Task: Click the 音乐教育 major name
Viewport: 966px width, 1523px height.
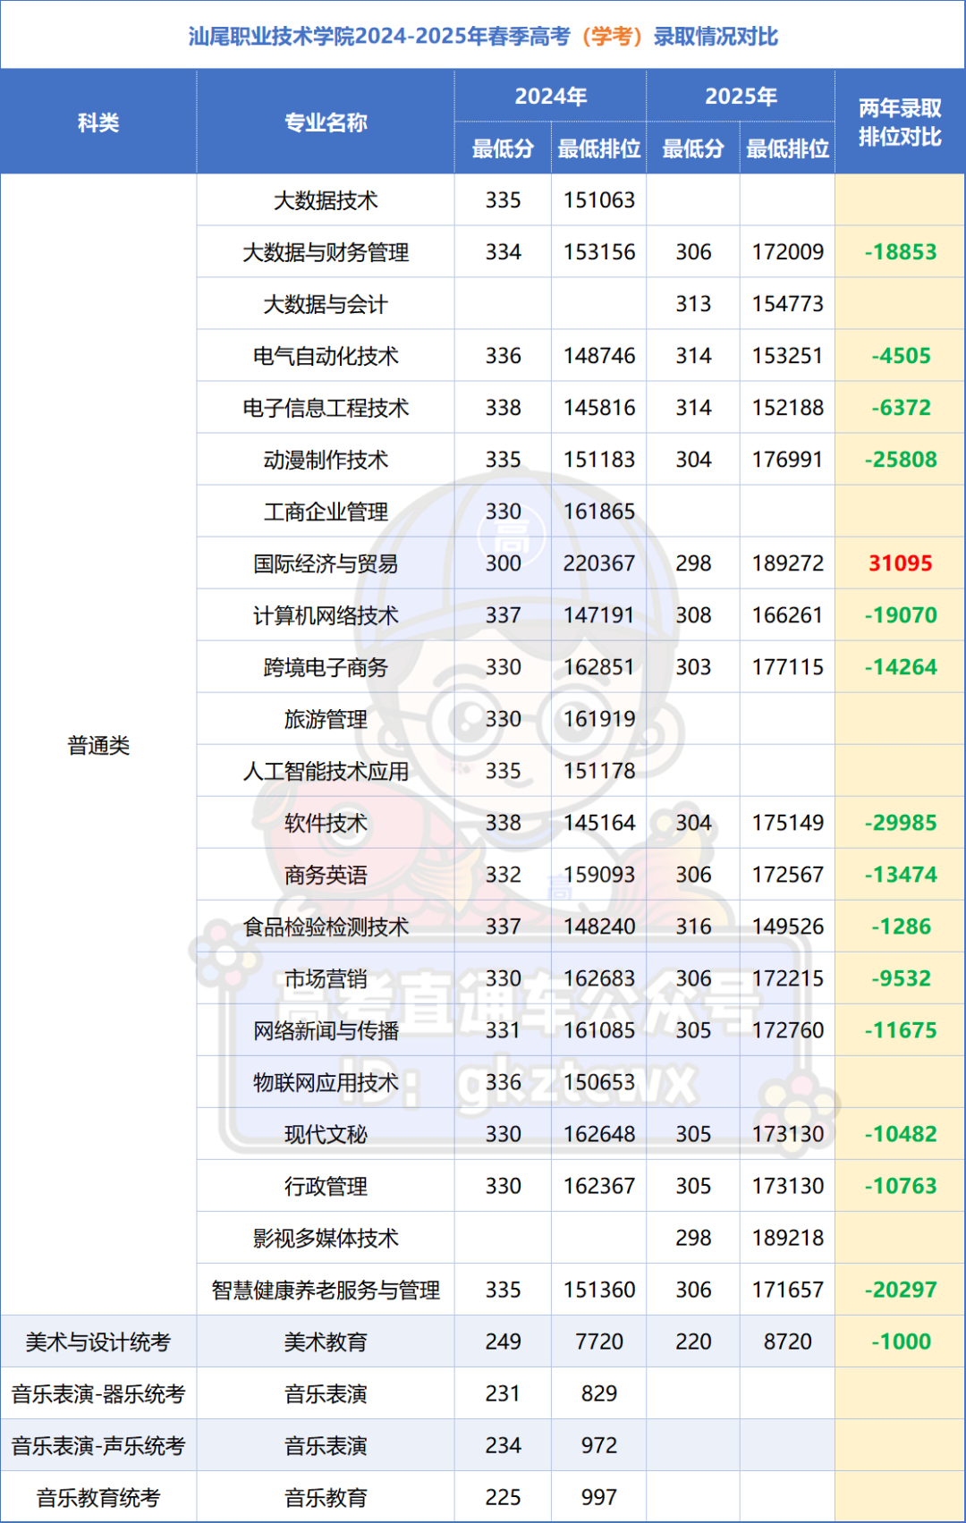Action: tap(326, 1497)
